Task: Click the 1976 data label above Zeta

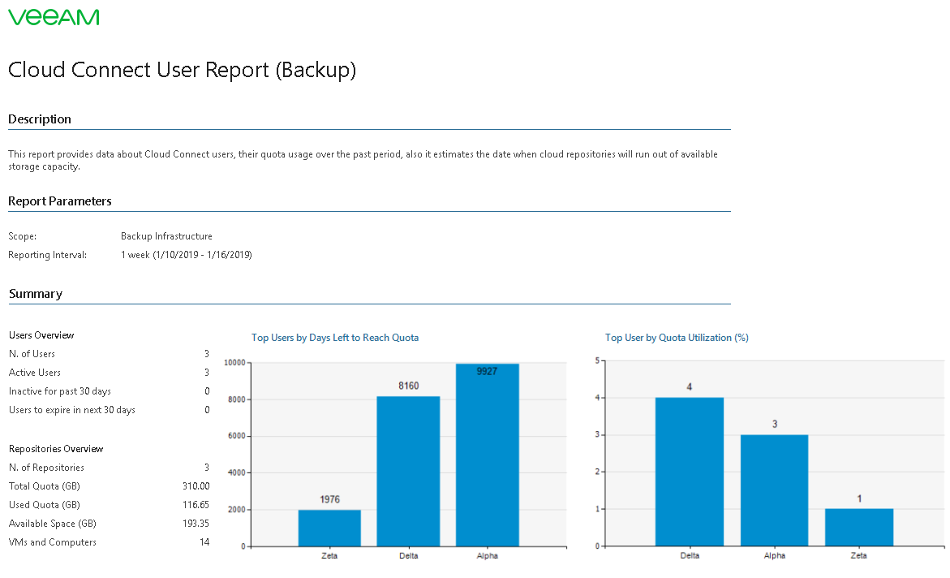Action: (329, 500)
